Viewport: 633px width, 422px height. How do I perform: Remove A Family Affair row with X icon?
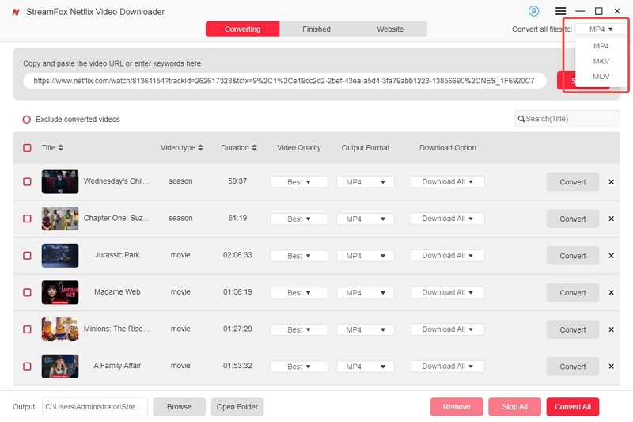pyautogui.click(x=611, y=367)
